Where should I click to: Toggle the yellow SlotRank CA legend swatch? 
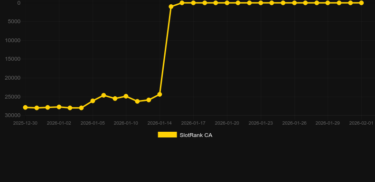point(167,135)
